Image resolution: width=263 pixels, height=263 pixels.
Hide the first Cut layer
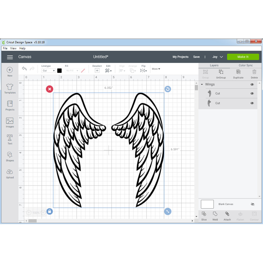(252, 93)
